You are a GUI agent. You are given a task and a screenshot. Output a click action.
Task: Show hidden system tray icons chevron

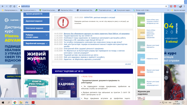pyautogui.click(x=160, y=102)
